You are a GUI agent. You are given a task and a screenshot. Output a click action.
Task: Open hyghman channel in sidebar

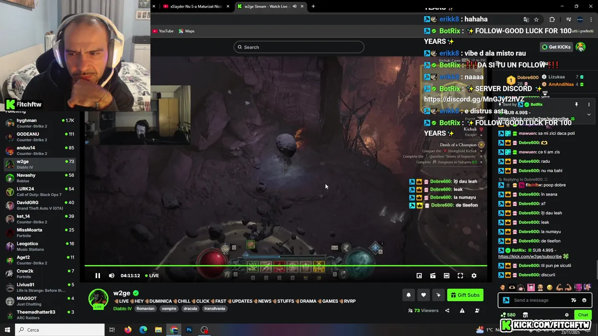point(40,123)
